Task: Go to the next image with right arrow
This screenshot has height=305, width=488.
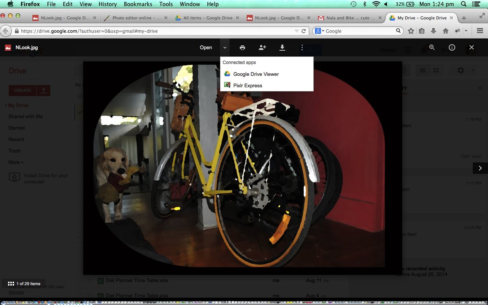Action: point(480,168)
